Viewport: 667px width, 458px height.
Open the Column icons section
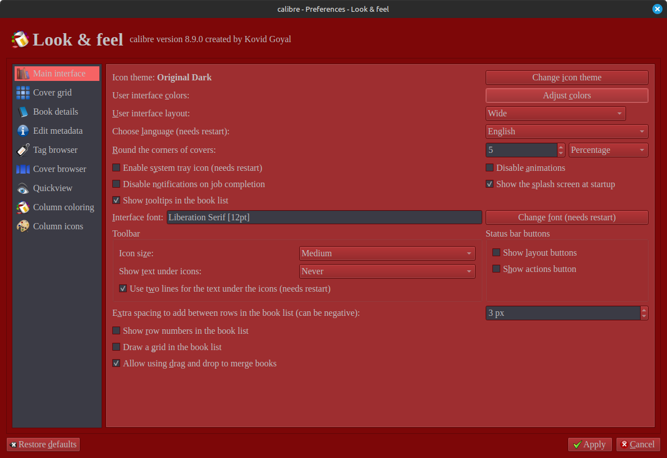pos(57,226)
